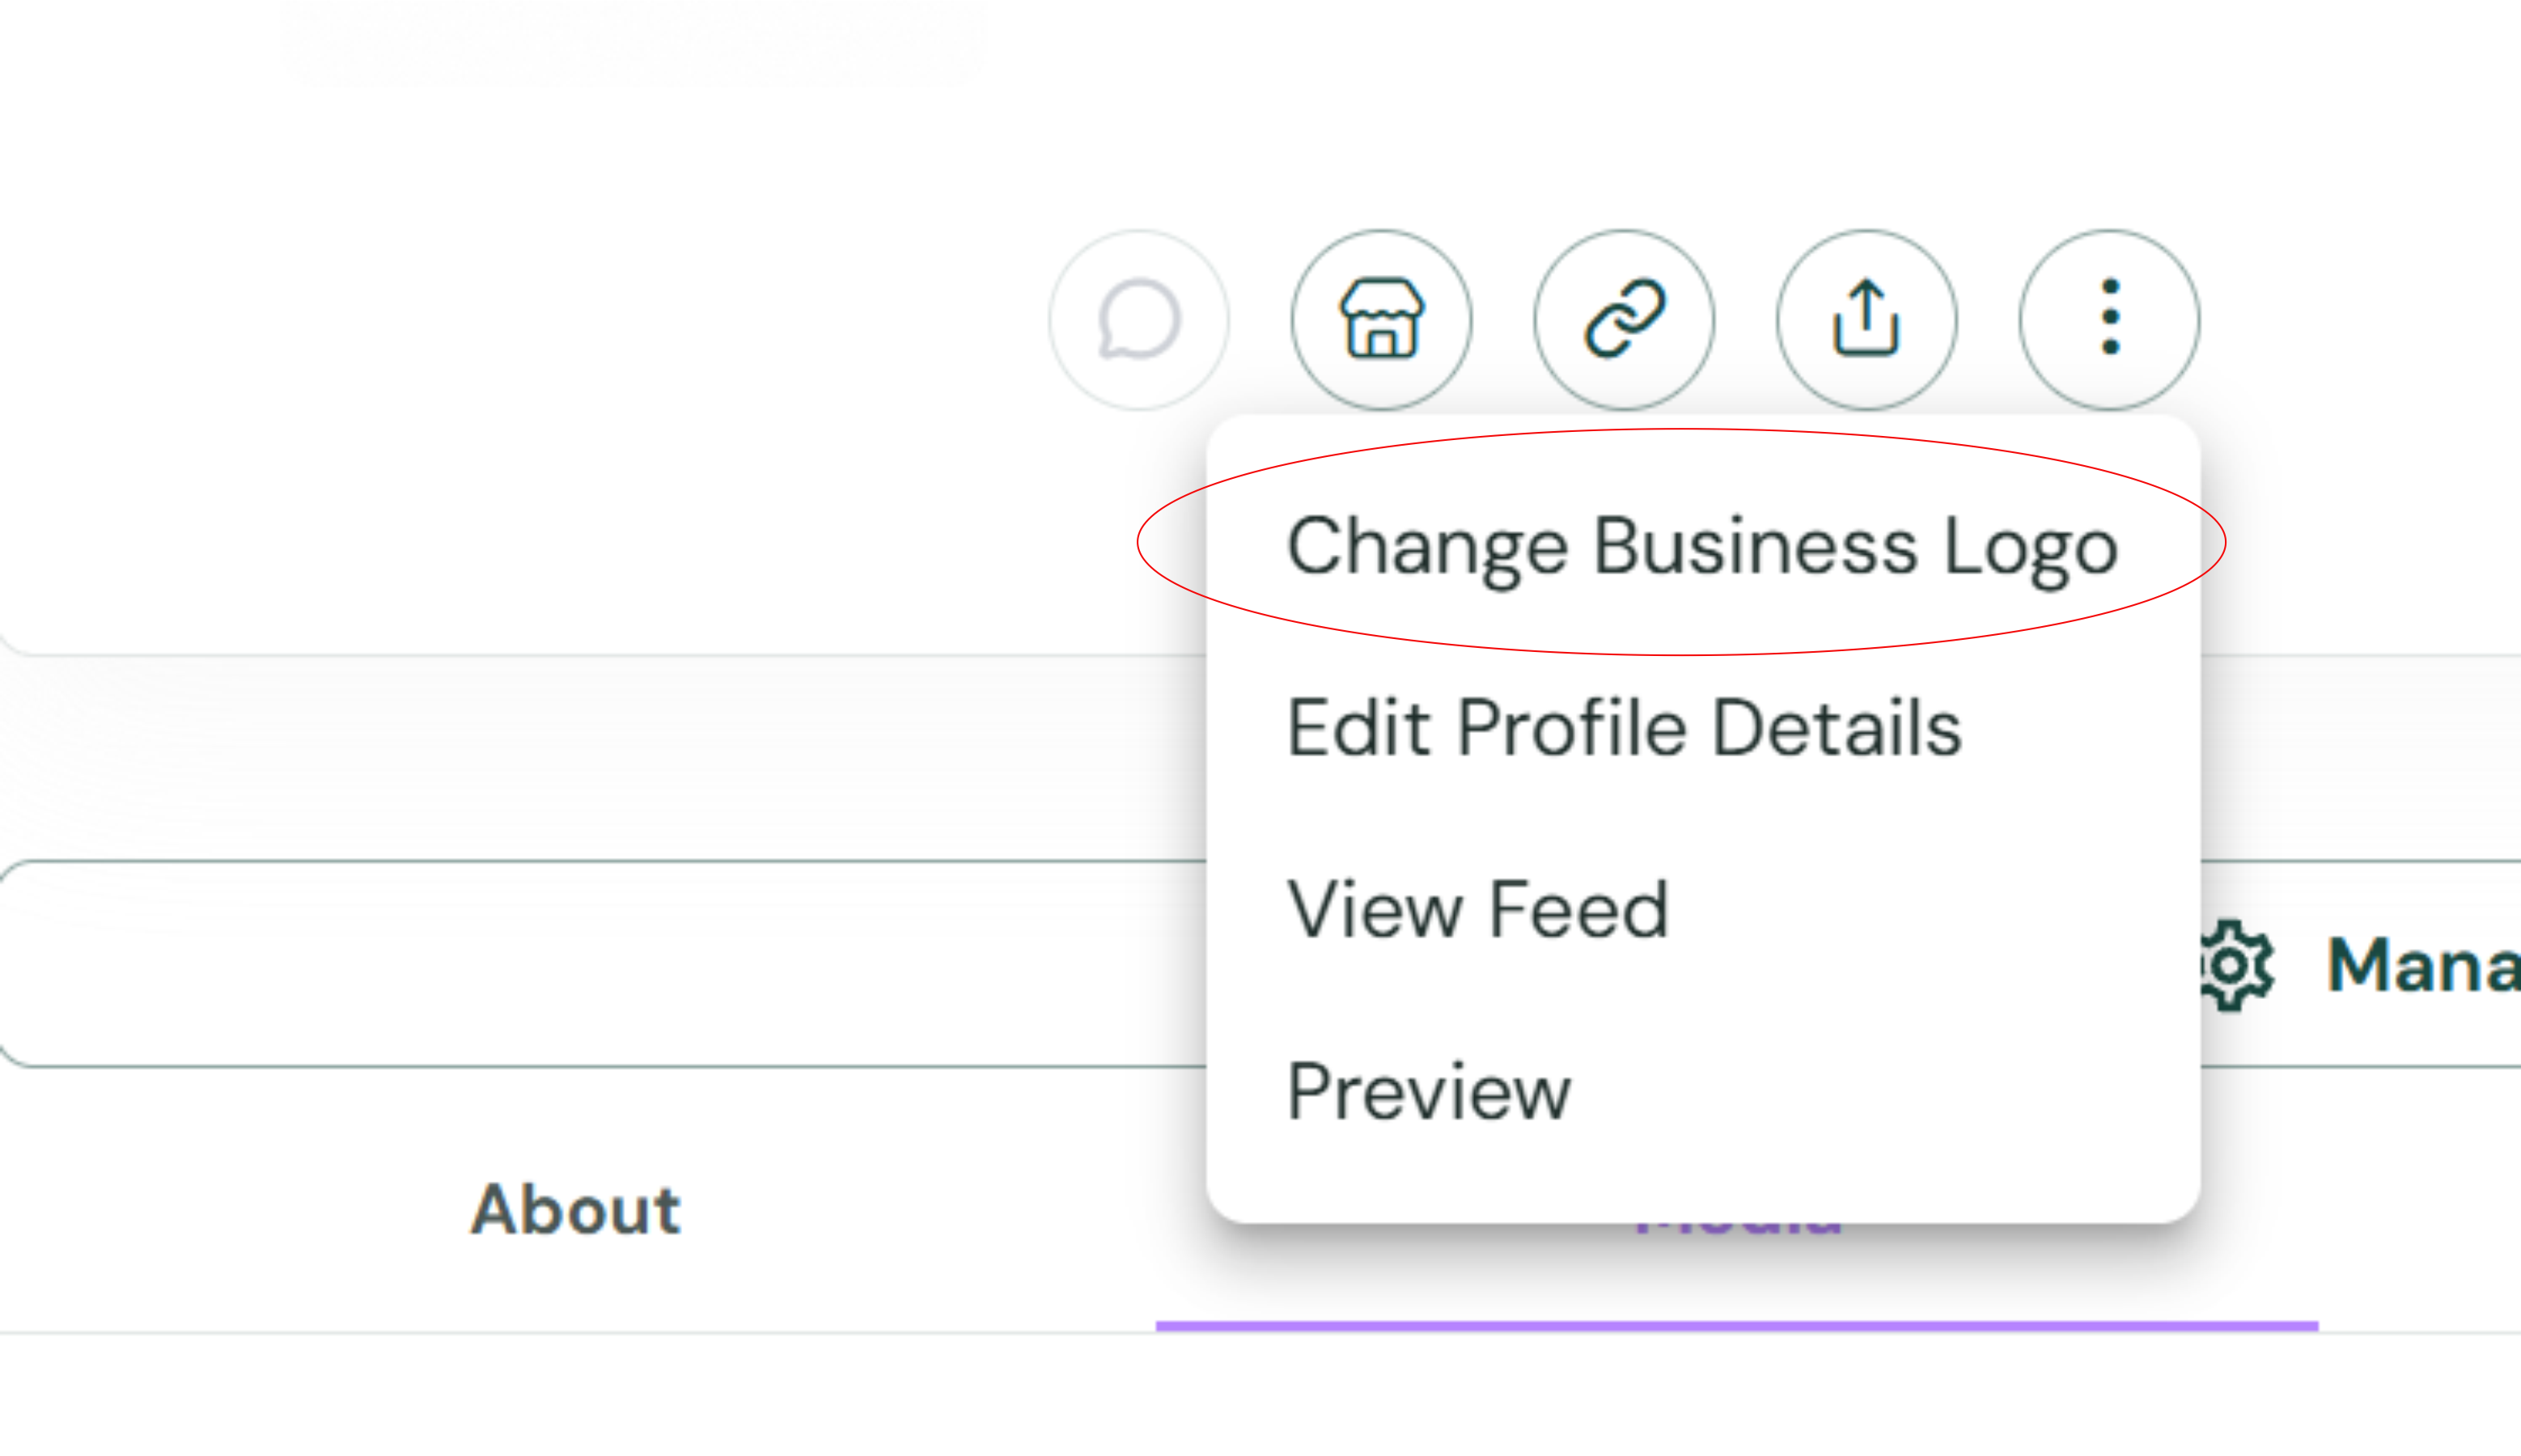The width and height of the screenshot is (2521, 1456).
Task: Choose Edit Profile Details menu entry
Action: 1624,728
